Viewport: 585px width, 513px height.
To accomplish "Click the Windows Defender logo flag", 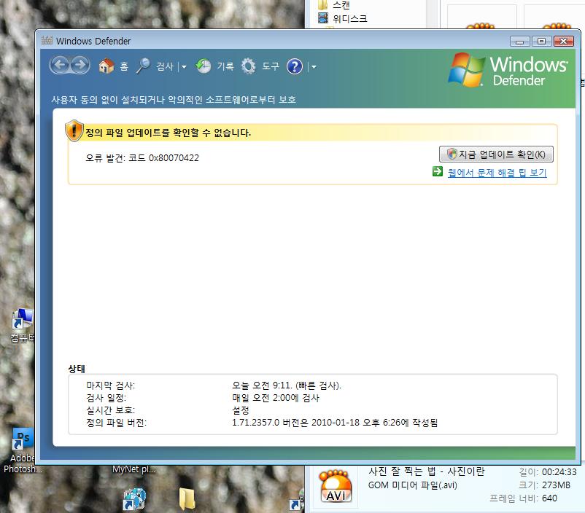I will pyautogui.click(x=466, y=70).
